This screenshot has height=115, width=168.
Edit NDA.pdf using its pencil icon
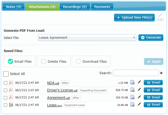click(x=139, y=82)
